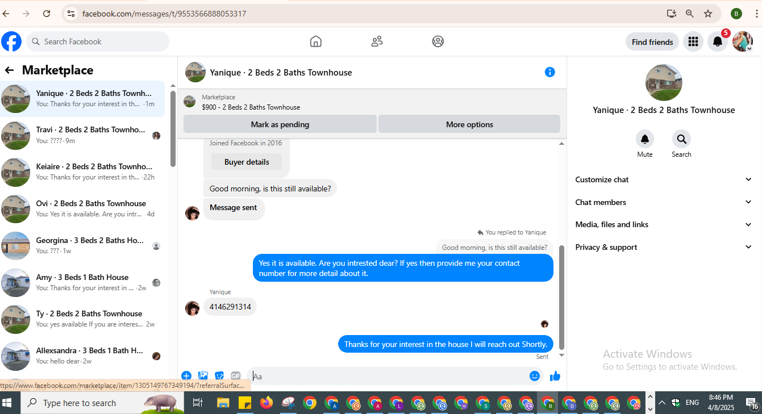The width and height of the screenshot is (762, 414).
Task: View site information icon in address bar
Action: click(x=70, y=14)
